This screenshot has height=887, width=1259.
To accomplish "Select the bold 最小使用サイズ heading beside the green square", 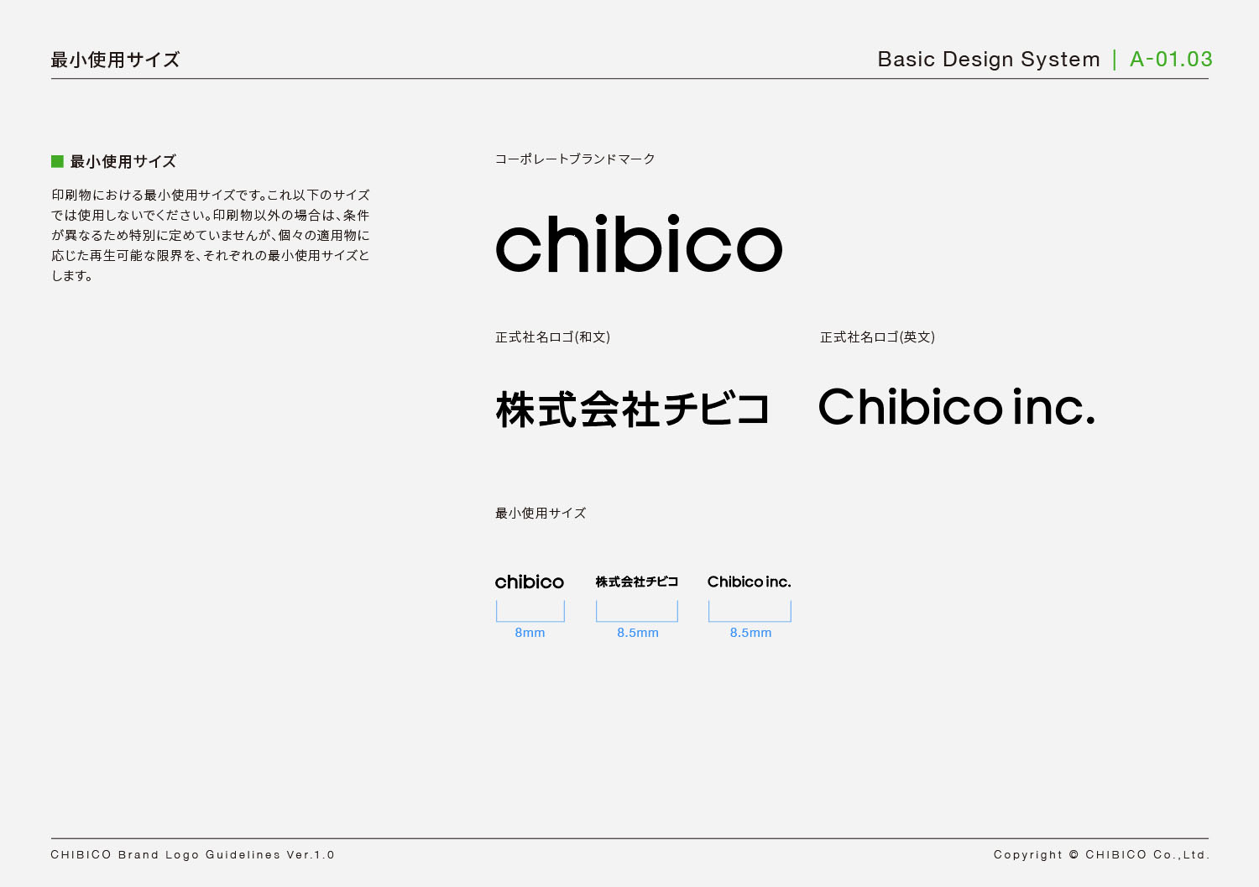I will point(123,161).
